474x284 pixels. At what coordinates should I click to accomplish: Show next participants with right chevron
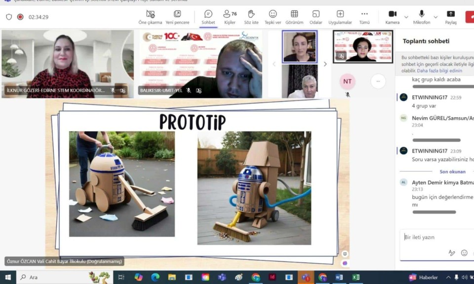325,64
